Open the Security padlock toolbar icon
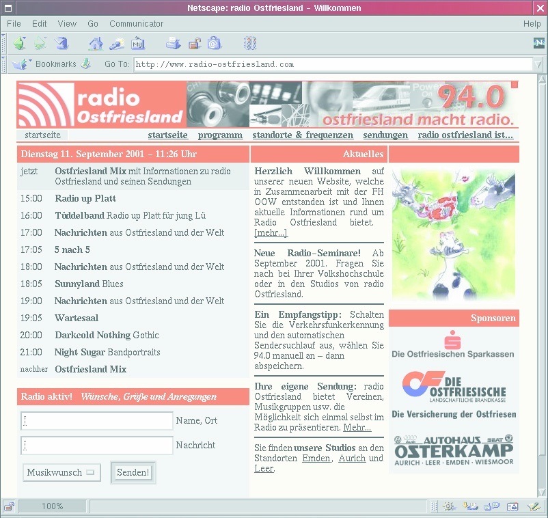 [194, 43]
